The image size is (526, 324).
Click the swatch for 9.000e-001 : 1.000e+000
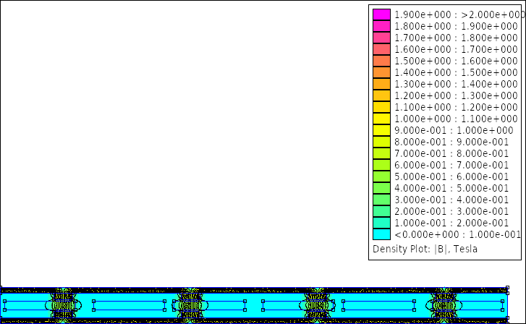tap(381, 130)
